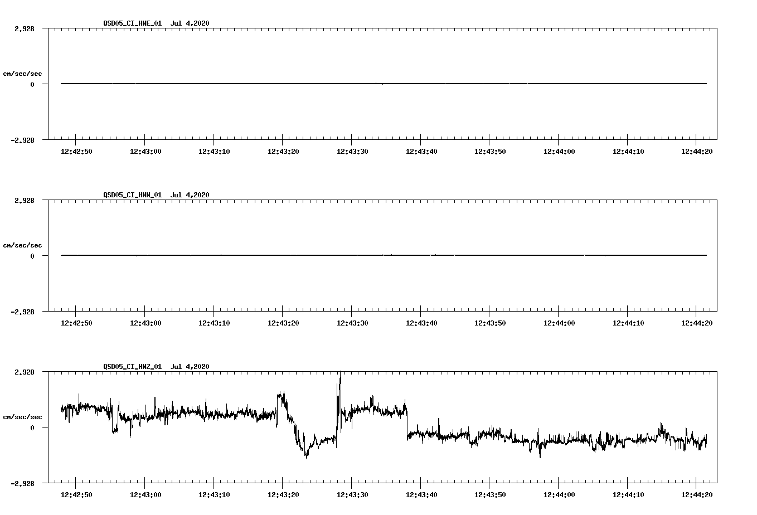Click the zero label on HNZ axis
This screenshot has height=515, width=757.
click(x=32, y=428)
